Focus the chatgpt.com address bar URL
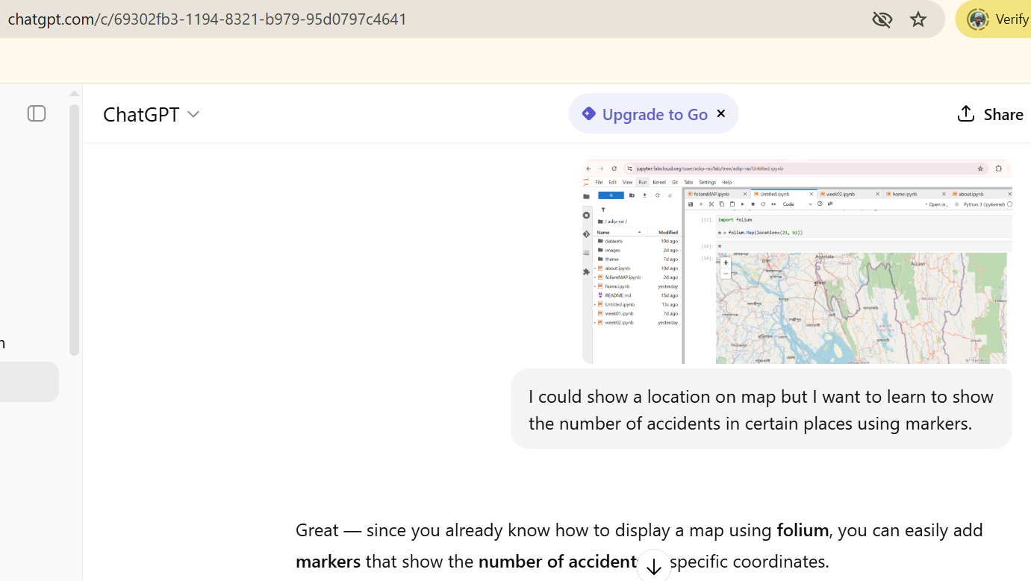Screen dimensions: 1031x581 208,19
